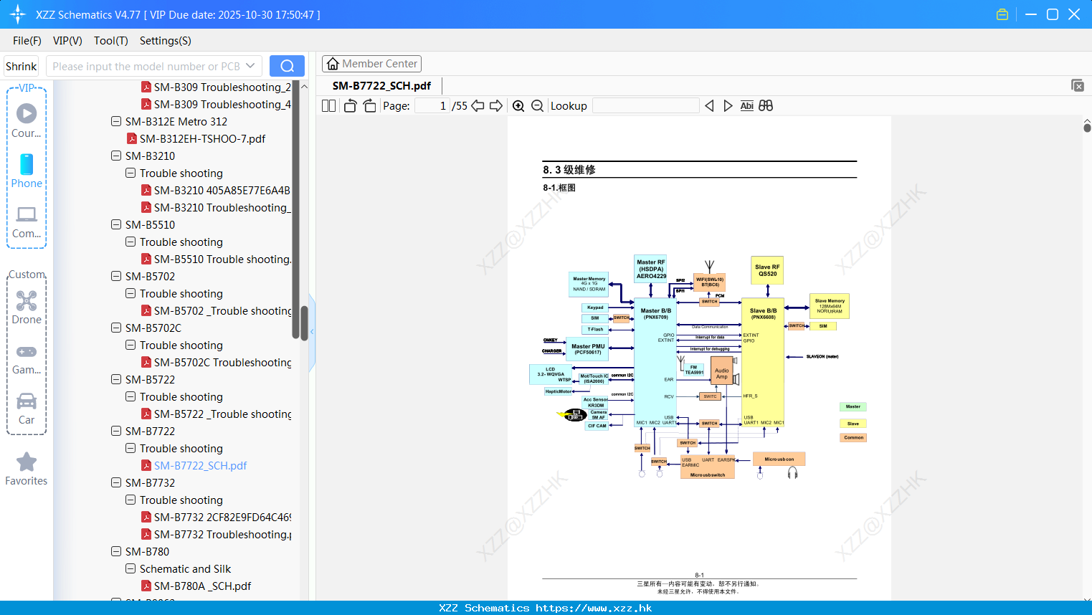Open the Courses sidebar icon
This screenshot has width=1092, height=615.
(x=27, y=120)
